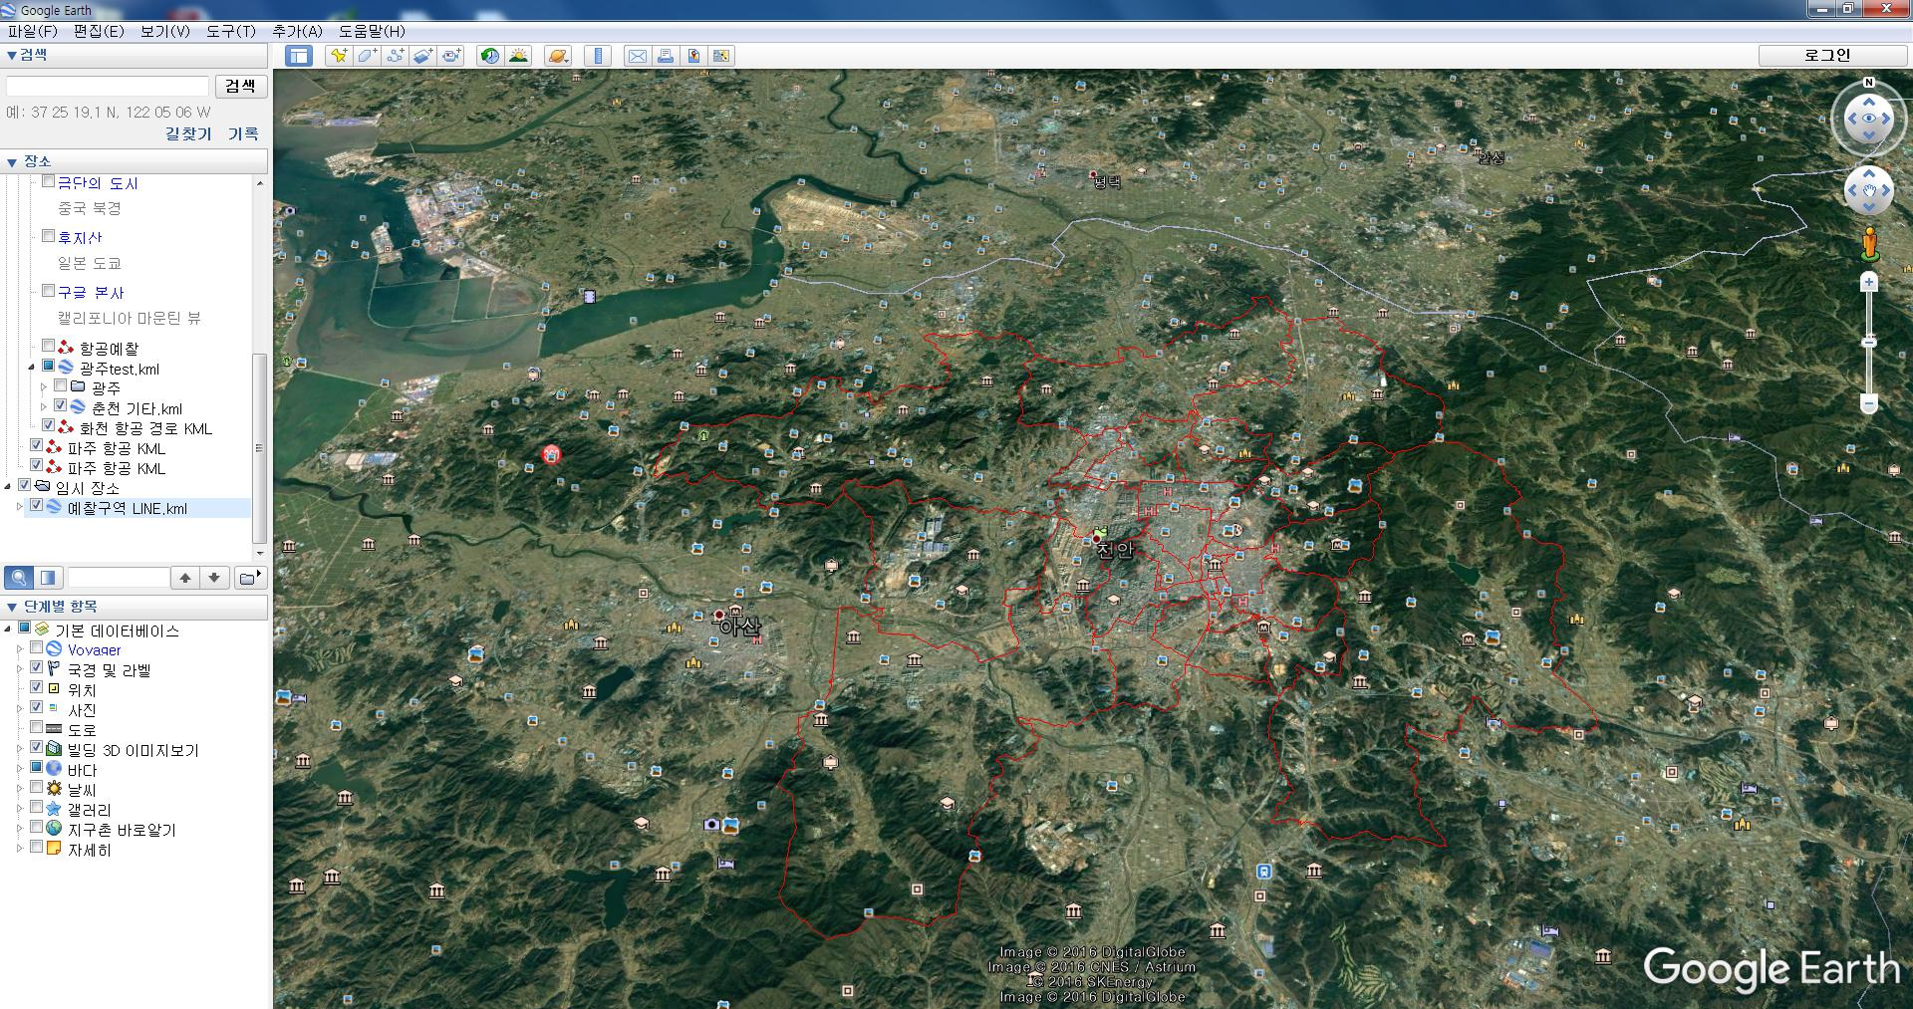This screenshot has width=1913, height=1009.
Task: Click the 검색 search button
Action: (x=240, y=87)
